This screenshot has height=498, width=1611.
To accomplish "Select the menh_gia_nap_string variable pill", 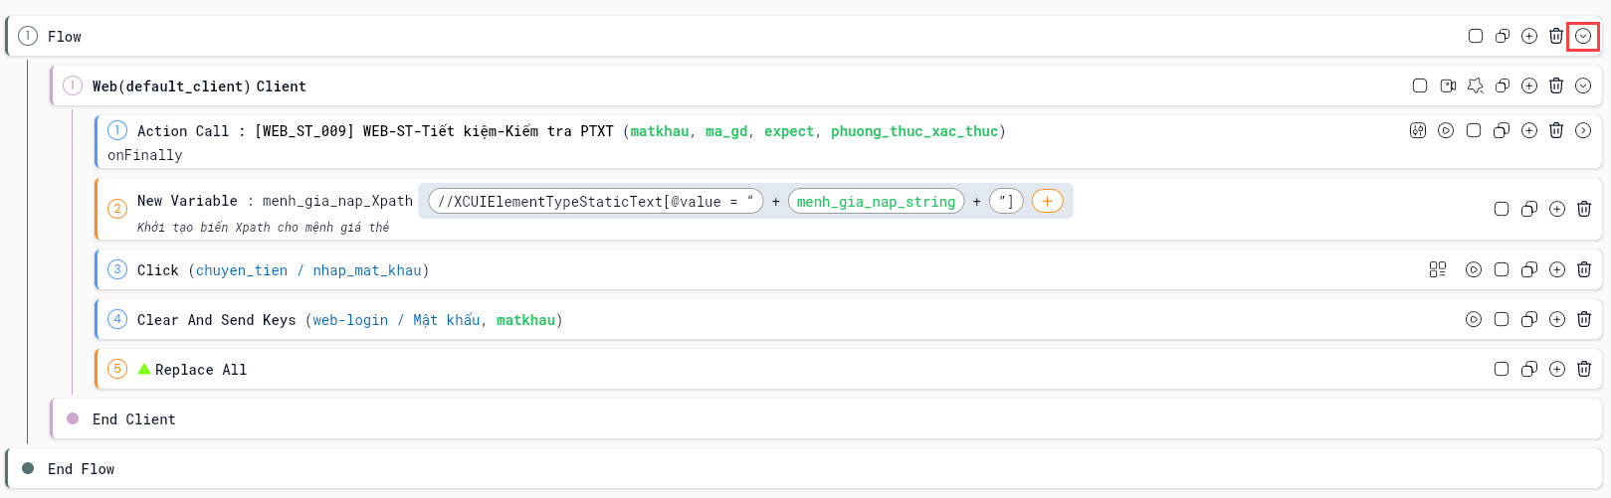I will coord(876,202).
